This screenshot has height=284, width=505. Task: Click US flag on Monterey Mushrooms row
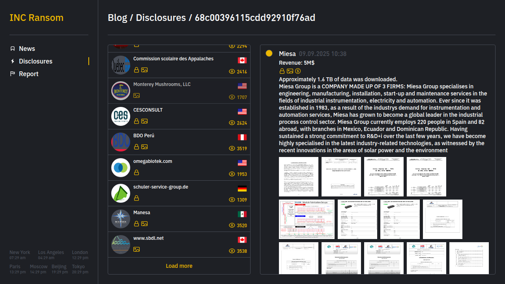242,86
